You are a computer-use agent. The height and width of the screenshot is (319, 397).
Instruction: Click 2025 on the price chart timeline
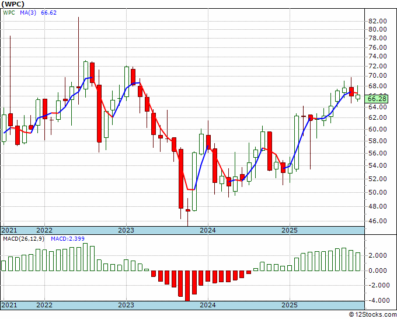[290, 230]
